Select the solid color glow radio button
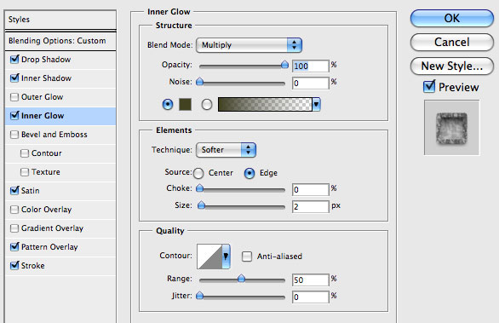The image size is (499, 323). (168, 104)
